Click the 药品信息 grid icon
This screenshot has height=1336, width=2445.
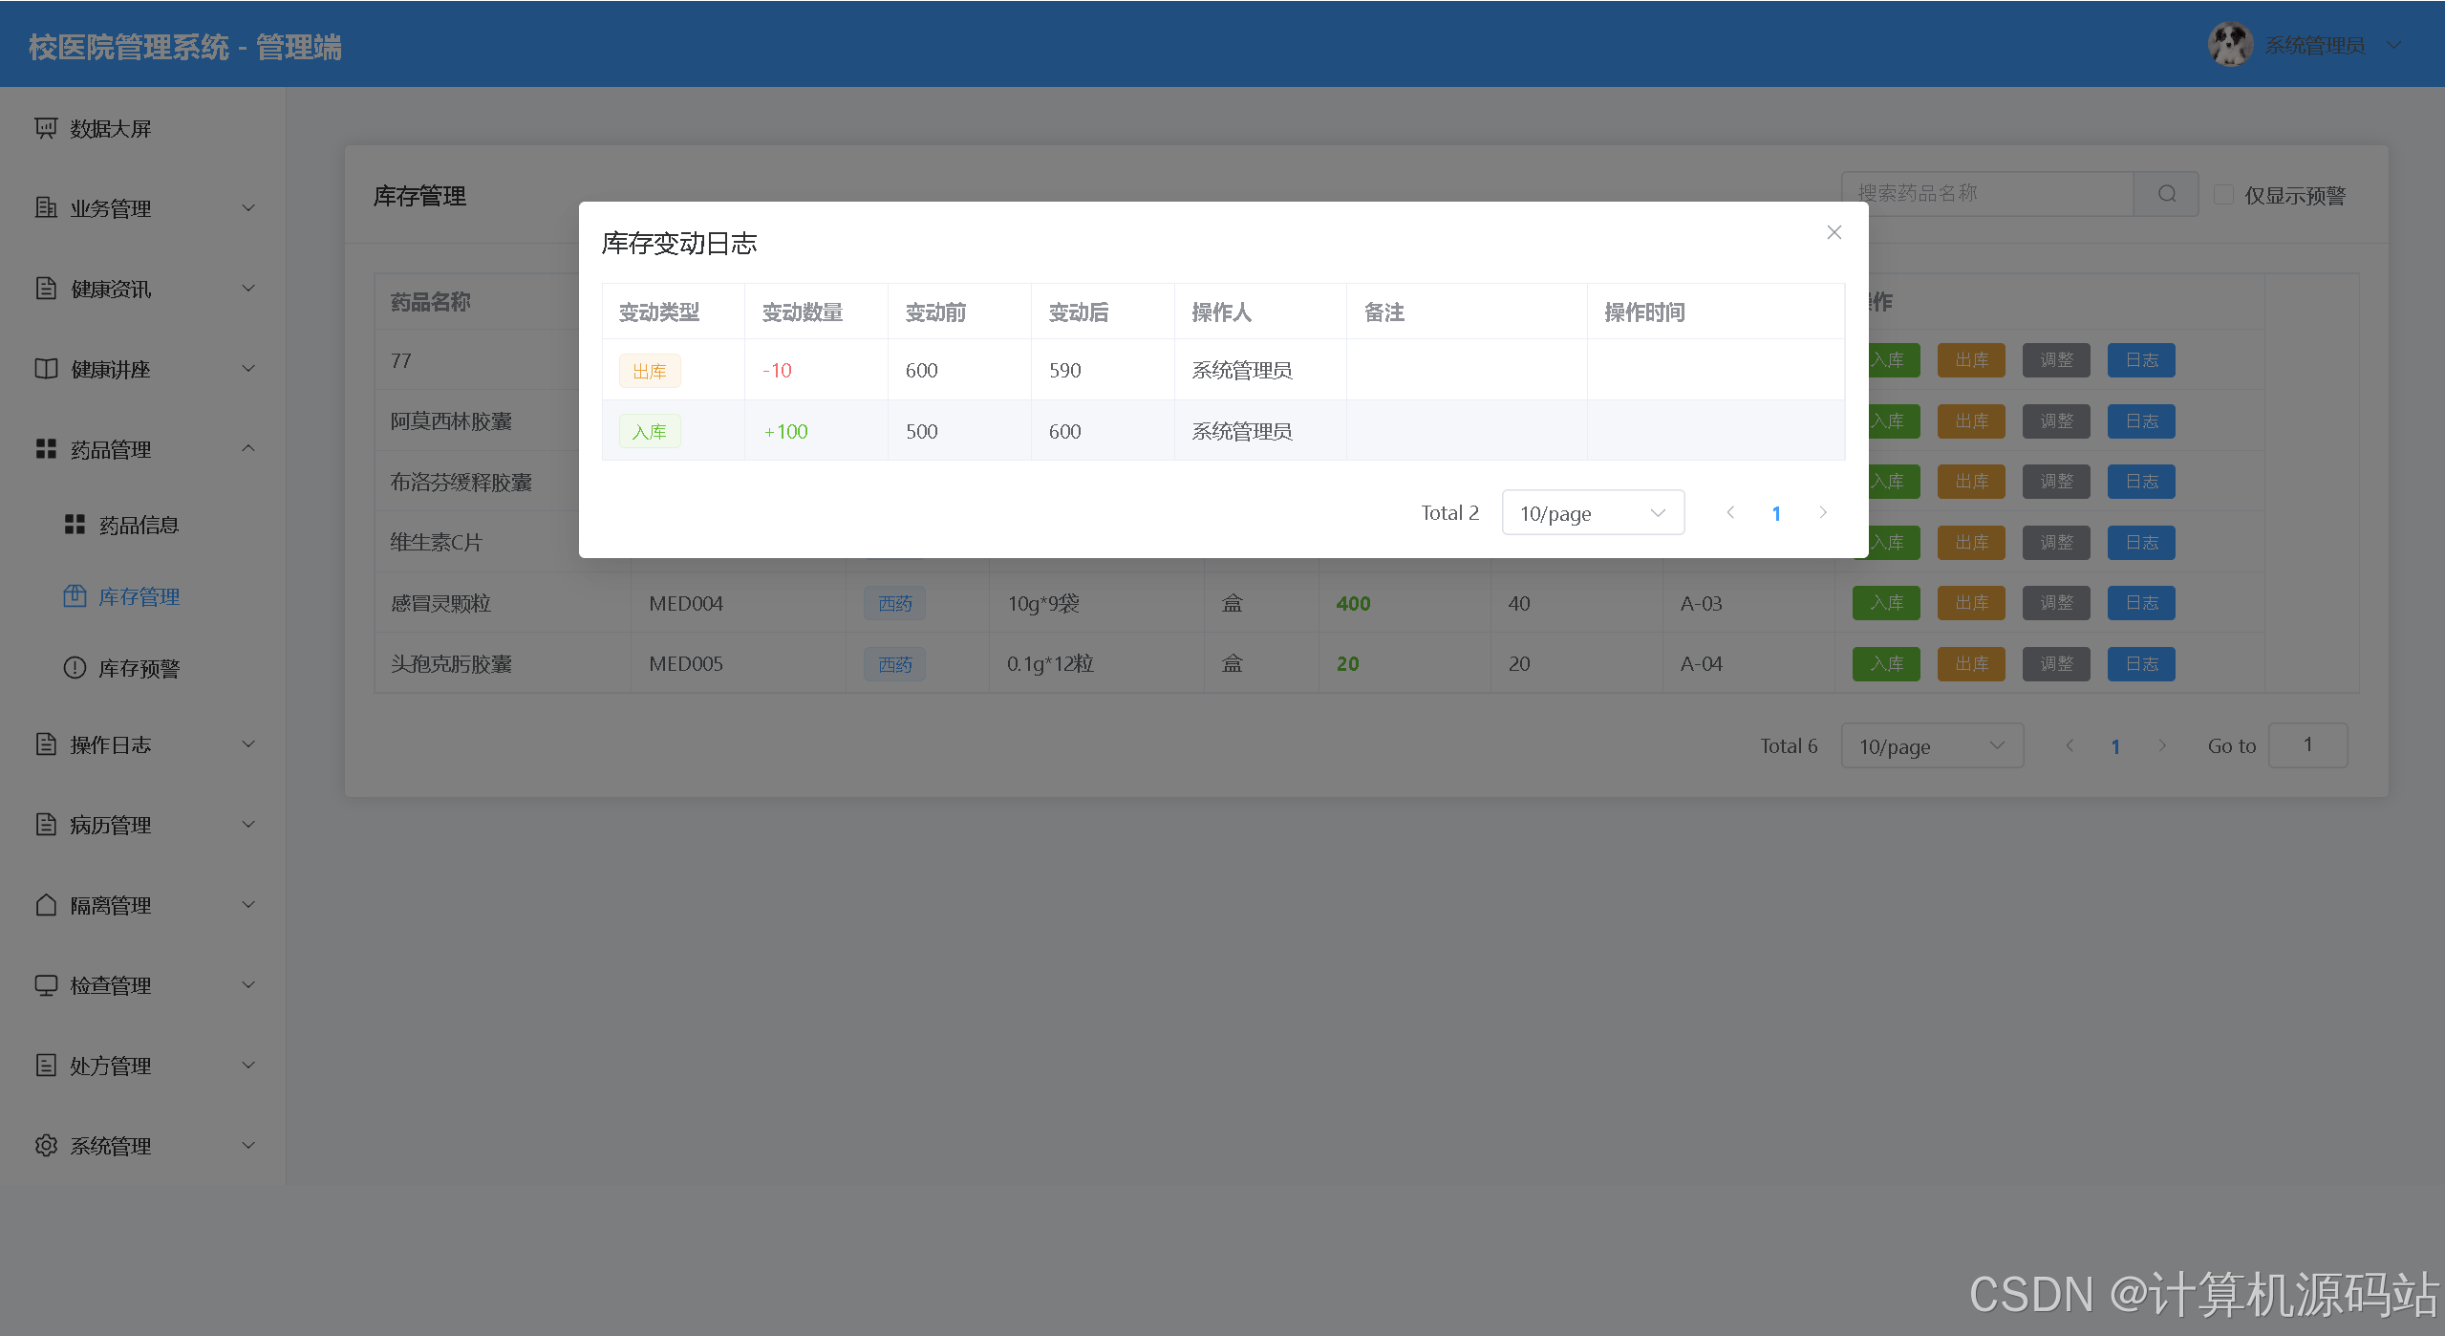(x=75, y=525)
